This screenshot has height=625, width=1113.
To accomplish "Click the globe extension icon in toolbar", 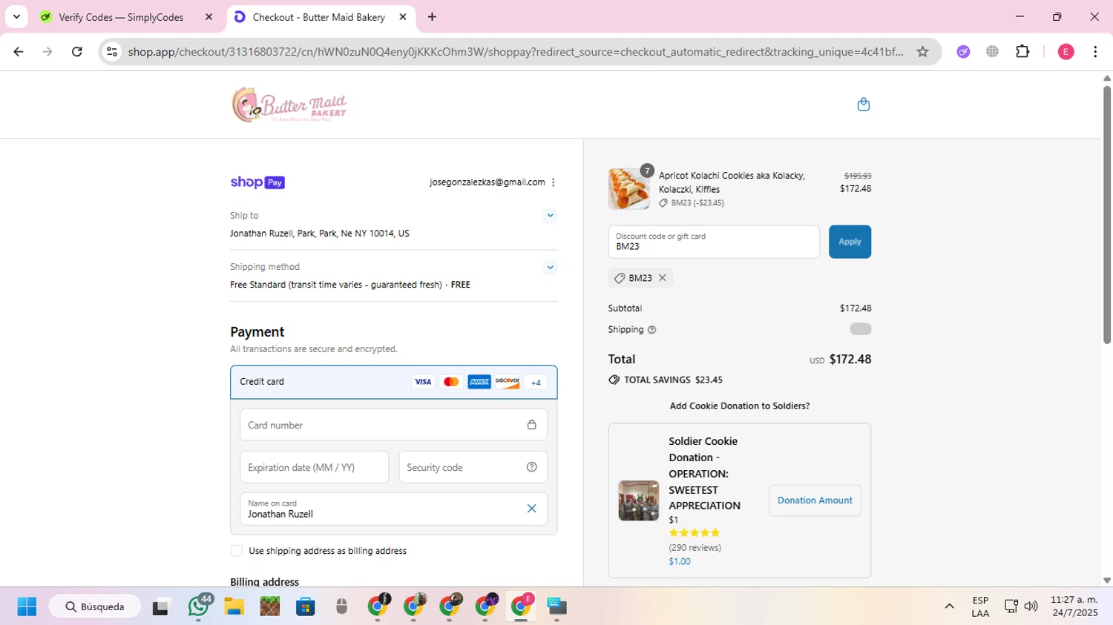I will click(992, 52).
